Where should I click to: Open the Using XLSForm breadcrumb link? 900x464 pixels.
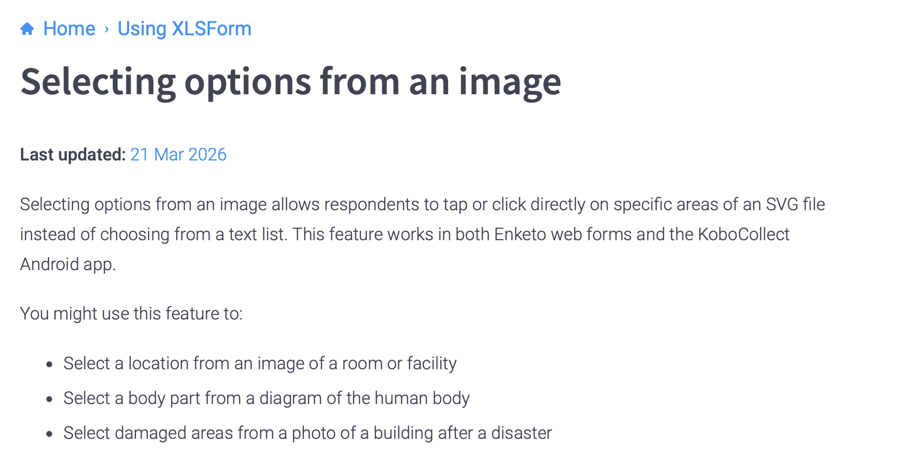(184, 29)
